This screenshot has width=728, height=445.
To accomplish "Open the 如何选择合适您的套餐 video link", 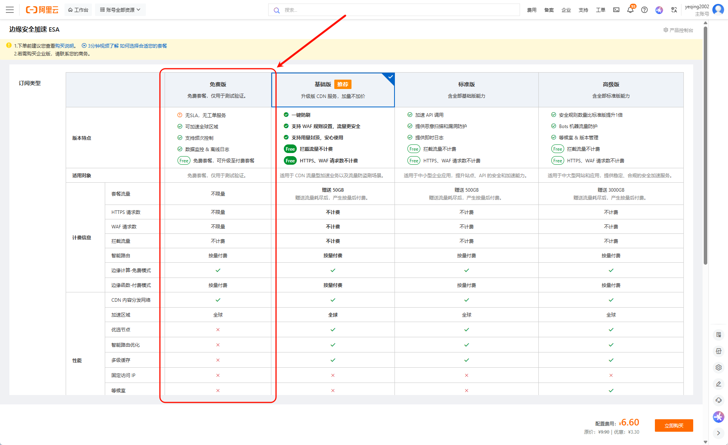I will 143,46.
